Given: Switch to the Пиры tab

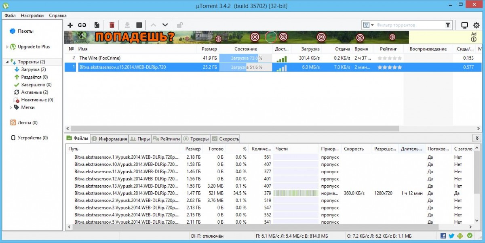Looking at the screenshot, I should click(x=140, y=139).
